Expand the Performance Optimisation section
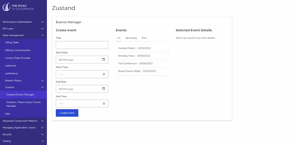 pyautogui.click(x=43, y=22)
